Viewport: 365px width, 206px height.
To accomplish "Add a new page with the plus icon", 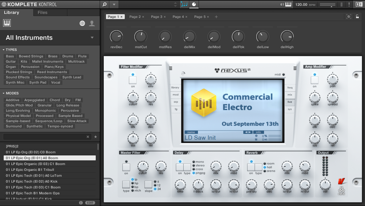I will pyautogui.click(x=216, y=17).
